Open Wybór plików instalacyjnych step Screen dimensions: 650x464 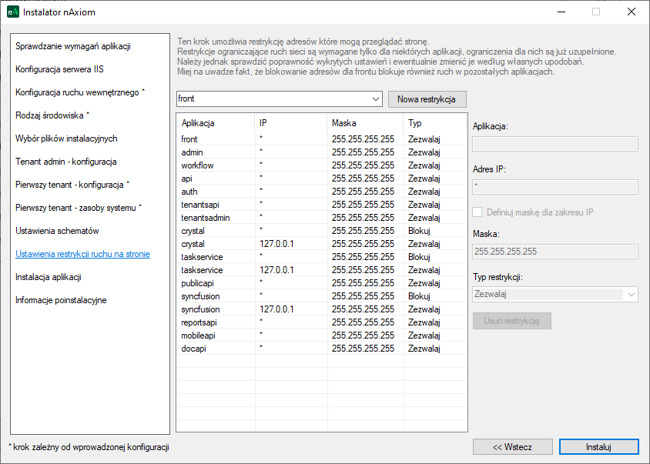[x=66, y=139]
